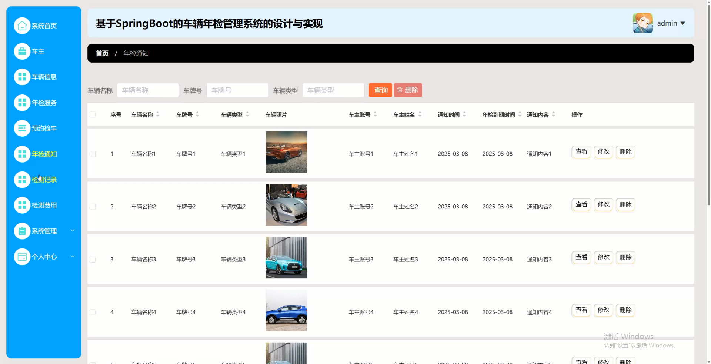The image size is (711, 364).
Task: Click the 检测记录 grid icon
Action: 22,180
